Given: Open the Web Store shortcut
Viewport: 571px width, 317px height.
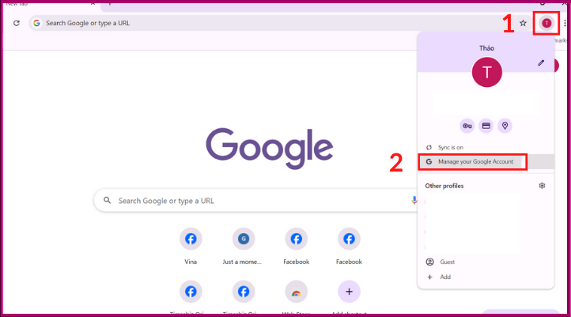Looking at the screenshot, I should coord(296,296).
